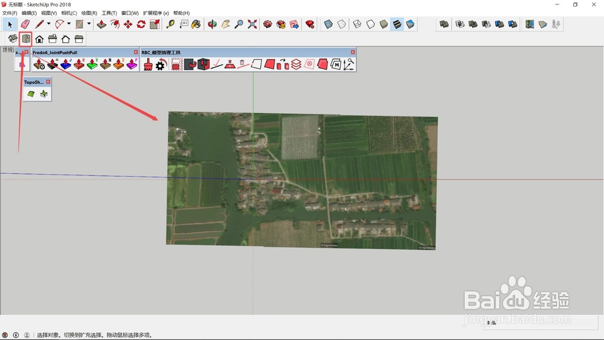This screenshot has width=604, height=340.
Task: Open the 视图(V) menu
Action: pyautogui.click(x=49, y=13)
